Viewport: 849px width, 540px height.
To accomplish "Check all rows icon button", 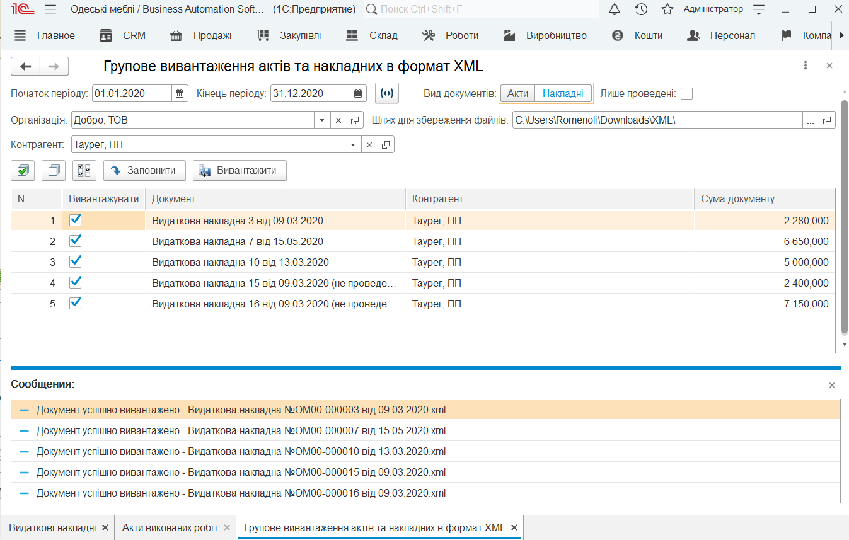I will 23,170.
